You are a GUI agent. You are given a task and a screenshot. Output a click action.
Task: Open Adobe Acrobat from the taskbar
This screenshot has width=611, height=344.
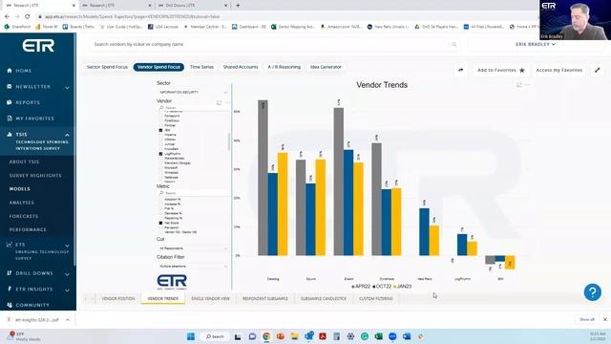pyautogui.click(x=323, y=336)
